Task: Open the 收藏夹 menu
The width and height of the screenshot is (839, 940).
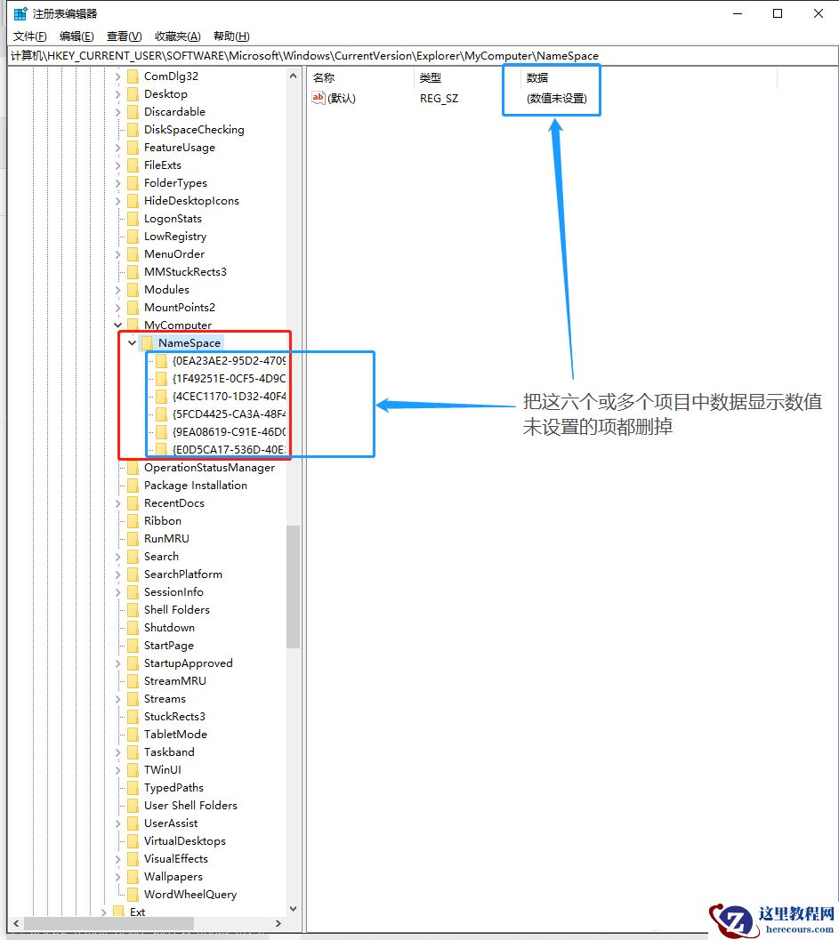Action: tap(176, 36)
